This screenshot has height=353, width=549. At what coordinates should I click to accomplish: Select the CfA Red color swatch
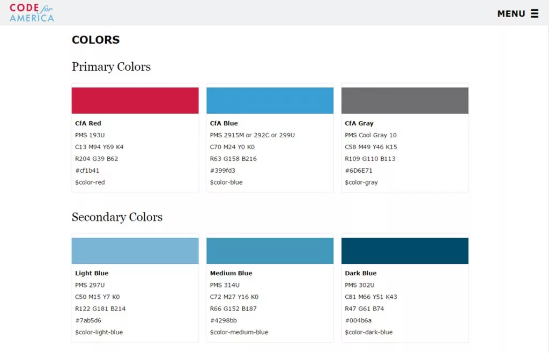(135, 100)
